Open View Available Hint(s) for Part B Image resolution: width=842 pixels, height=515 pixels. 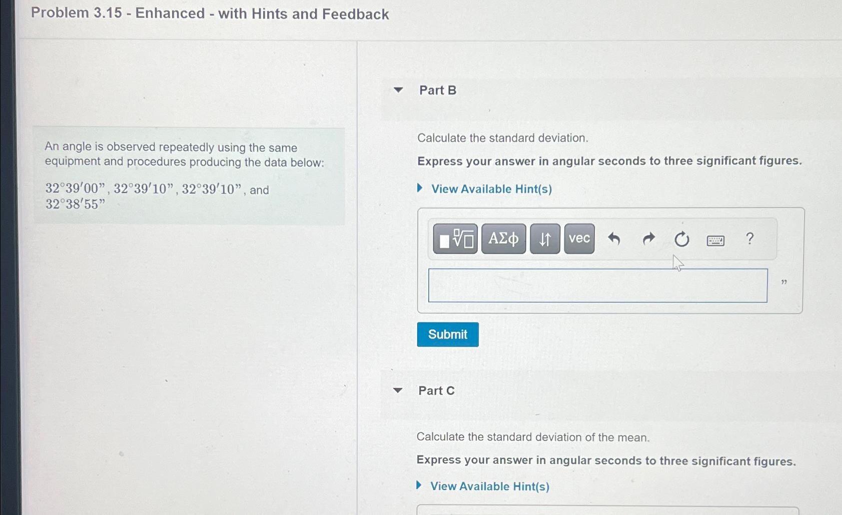(491, 189)
